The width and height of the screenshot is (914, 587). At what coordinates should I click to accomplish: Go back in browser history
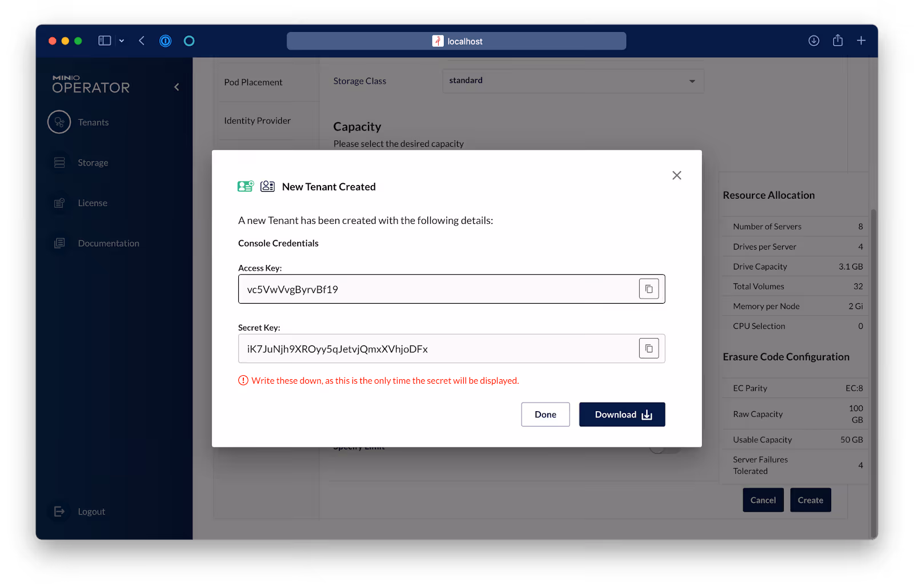tap(142, 41)
